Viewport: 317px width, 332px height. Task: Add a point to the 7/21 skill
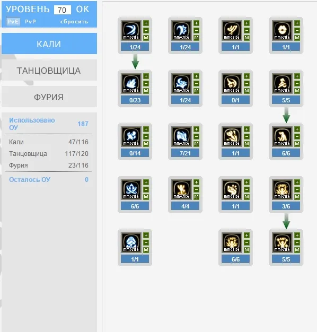coord(196,129)
